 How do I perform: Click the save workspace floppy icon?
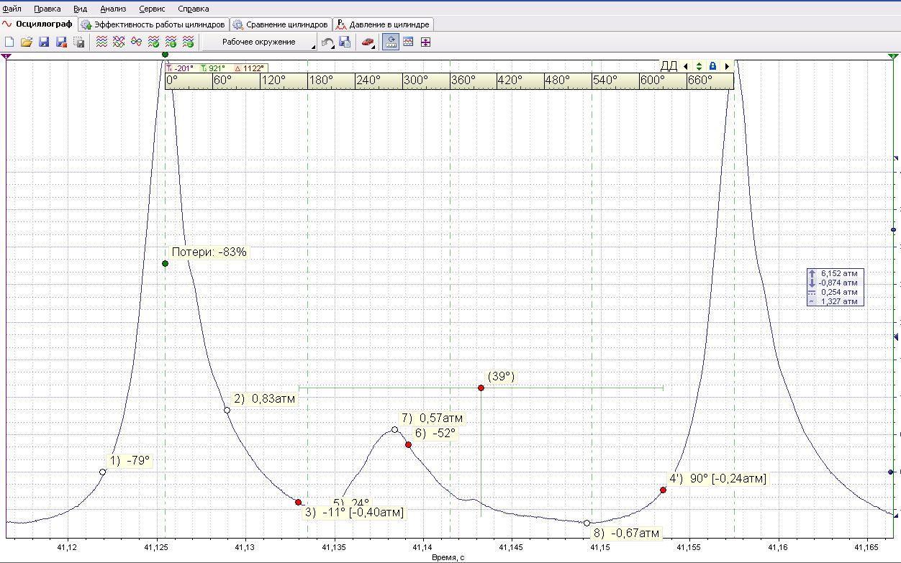[x=345, y=42]
